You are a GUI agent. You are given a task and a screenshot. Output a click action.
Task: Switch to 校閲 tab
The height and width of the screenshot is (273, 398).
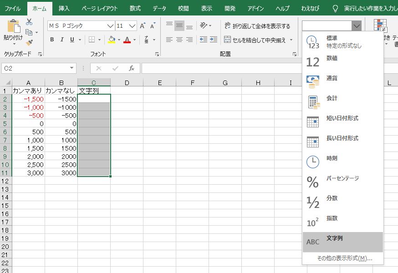[x=183, y=9]
